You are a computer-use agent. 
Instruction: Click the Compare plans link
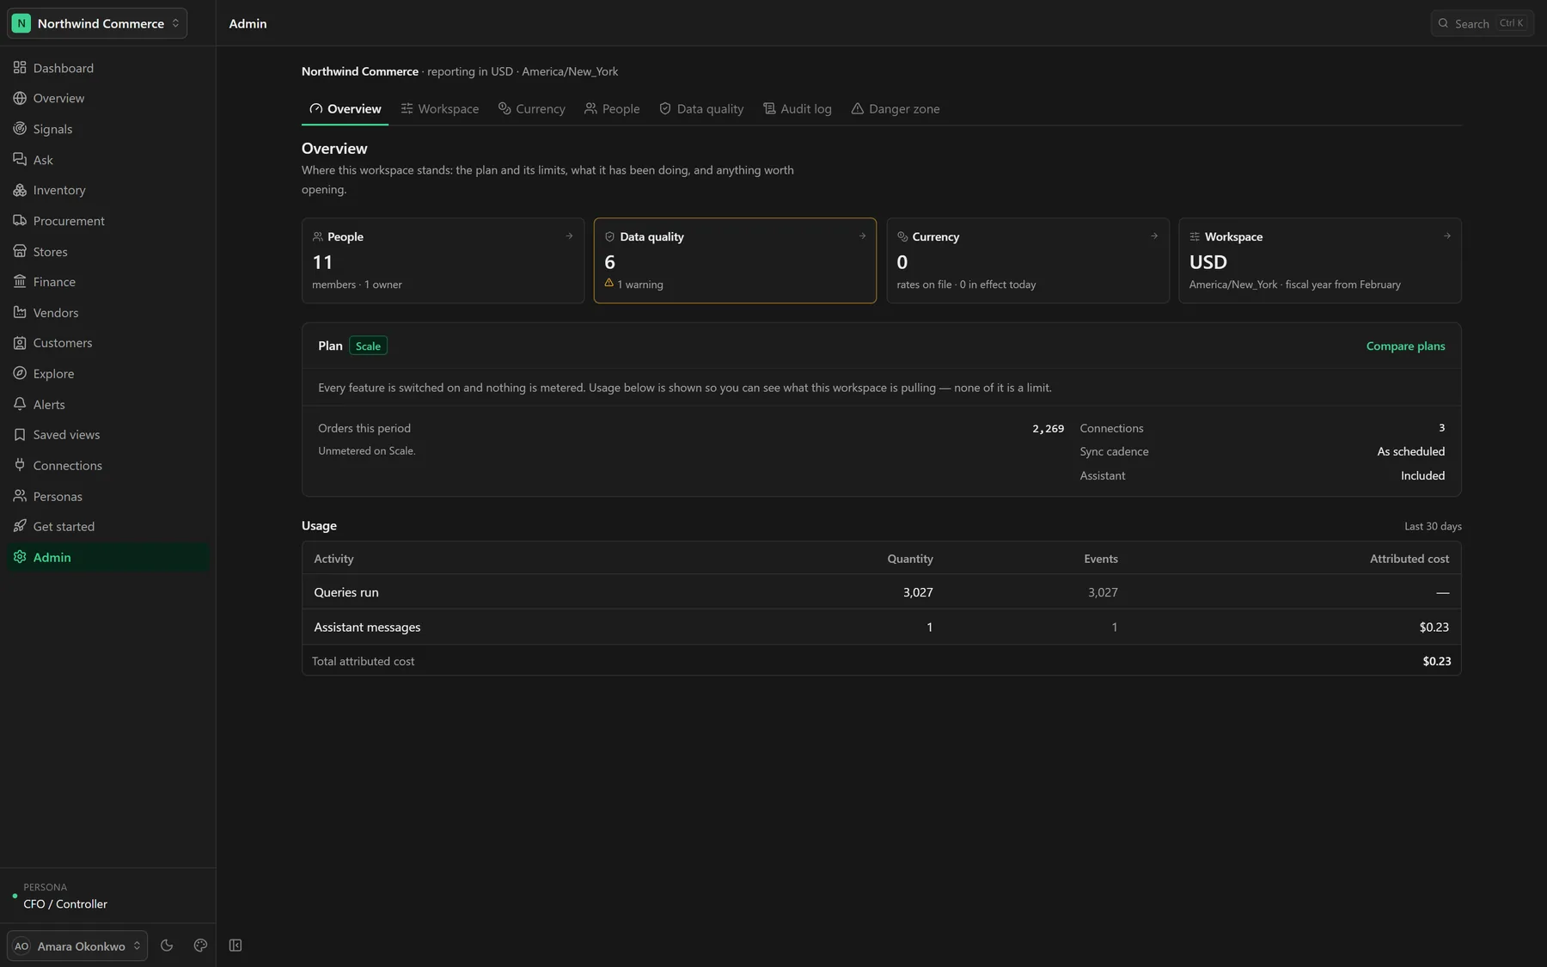(x=1405, y=346)
